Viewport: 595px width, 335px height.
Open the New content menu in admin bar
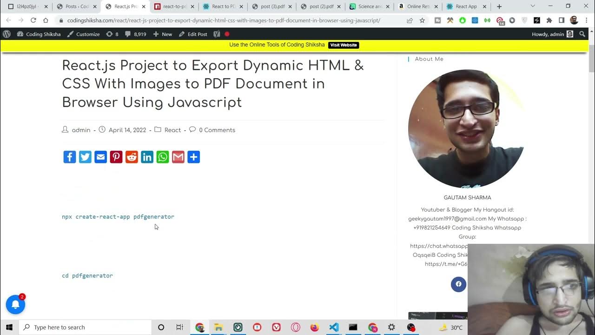[162, 34]
